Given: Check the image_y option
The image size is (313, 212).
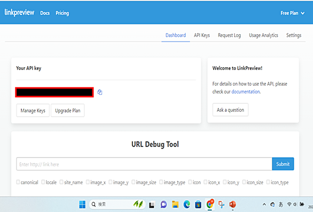Looking at the screenshot, I should pyautogui.click(x=111, y=182).
